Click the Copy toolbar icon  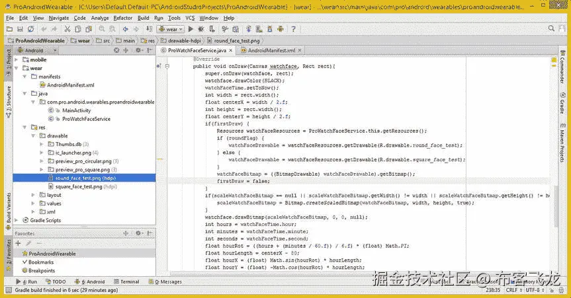78,29
